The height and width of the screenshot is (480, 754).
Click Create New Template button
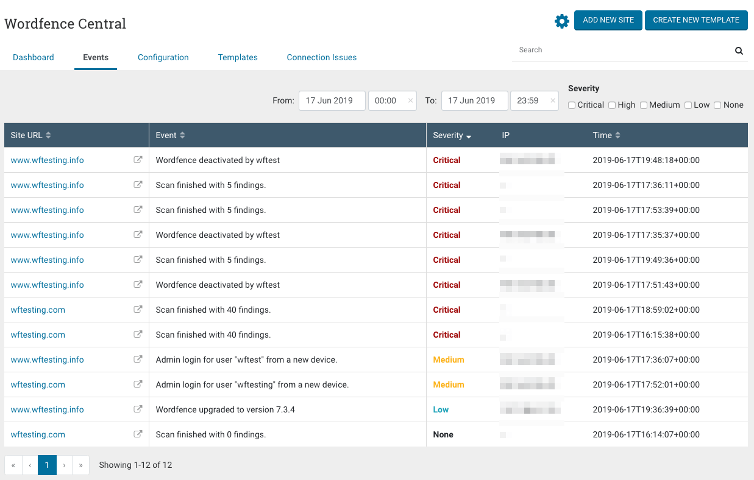[x=695, y=20]
